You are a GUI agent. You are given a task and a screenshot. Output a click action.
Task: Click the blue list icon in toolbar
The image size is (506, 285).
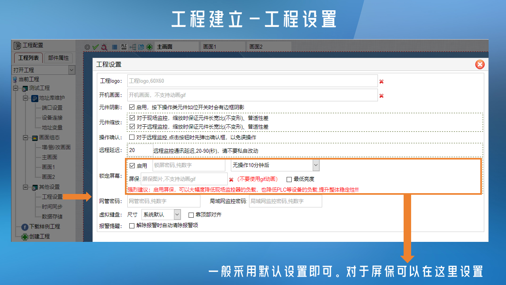tap(115, 47)
